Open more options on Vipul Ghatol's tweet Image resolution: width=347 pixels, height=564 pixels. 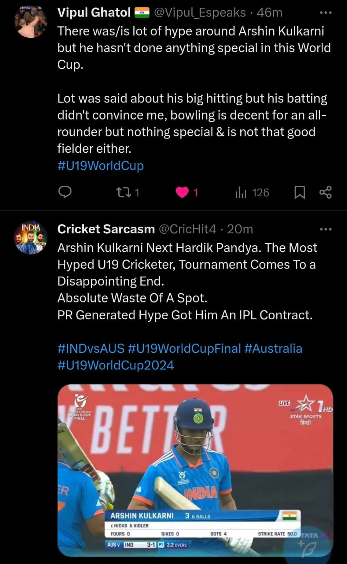click(x=326, y=13)
